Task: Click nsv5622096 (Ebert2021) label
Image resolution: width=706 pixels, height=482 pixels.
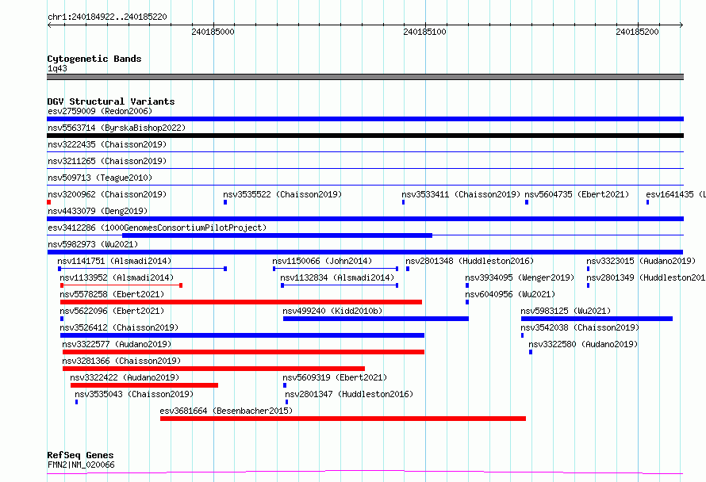Action: click(112, 311)
